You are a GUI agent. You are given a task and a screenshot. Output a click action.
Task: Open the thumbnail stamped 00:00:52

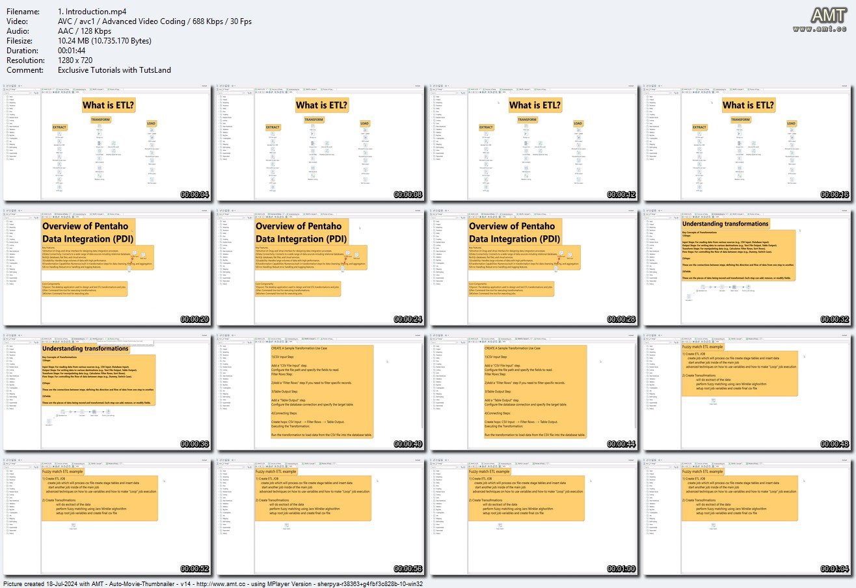click(106, 517)
